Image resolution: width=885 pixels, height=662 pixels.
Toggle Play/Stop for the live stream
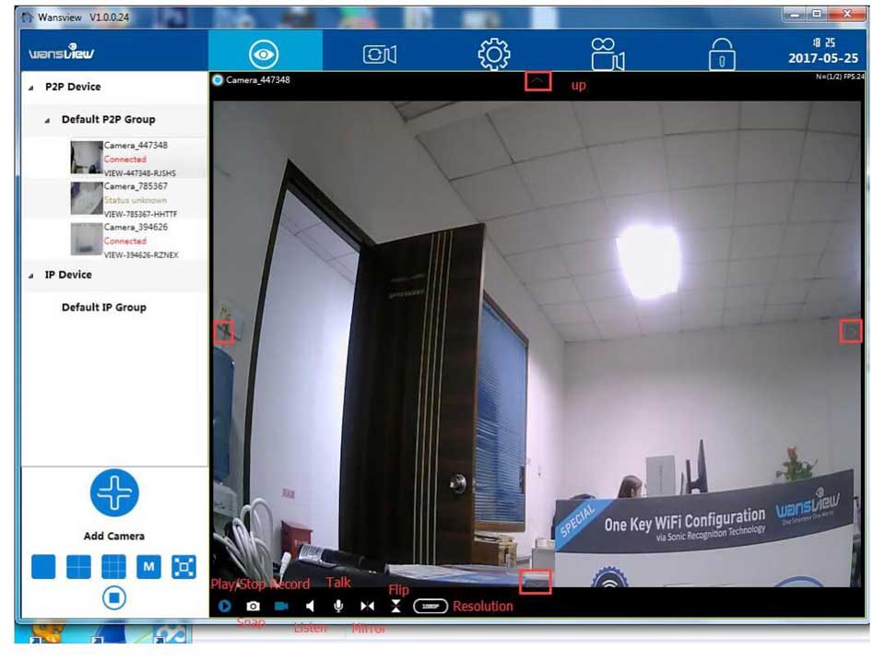[225, 606]
